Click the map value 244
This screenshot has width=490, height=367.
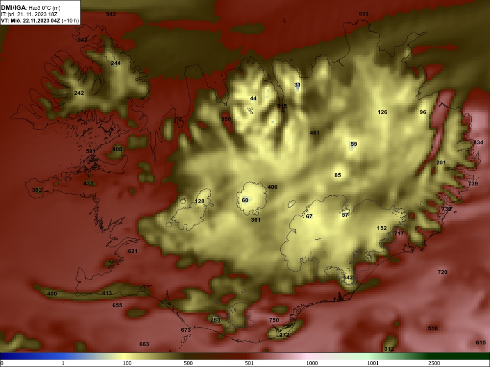coord(116,63)
